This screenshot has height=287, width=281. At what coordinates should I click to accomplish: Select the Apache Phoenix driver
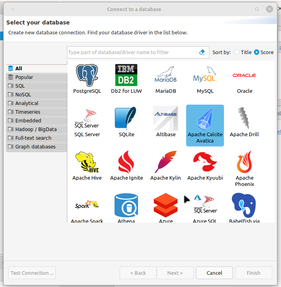point(244,169)
